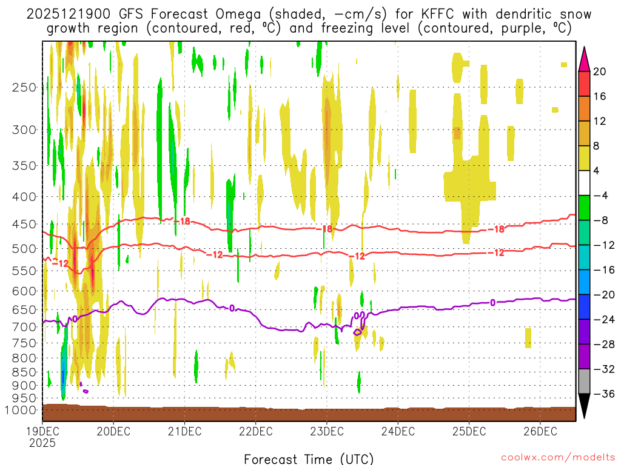Click the coolwx.com/modelts link text
The height and width of the screenshot is (465, 621).
pos(558,458)
